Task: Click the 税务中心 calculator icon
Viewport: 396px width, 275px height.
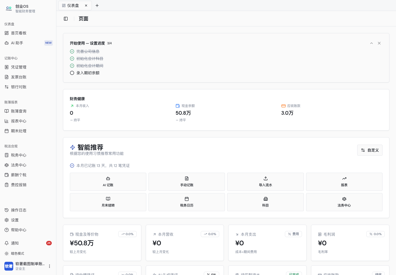Action: point(7,155)
